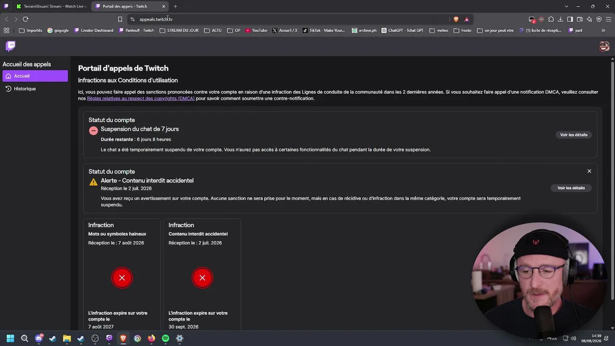Click the red minus suspension status icon
Viewport: 615px width, 346px height.
tap(93, 131)
